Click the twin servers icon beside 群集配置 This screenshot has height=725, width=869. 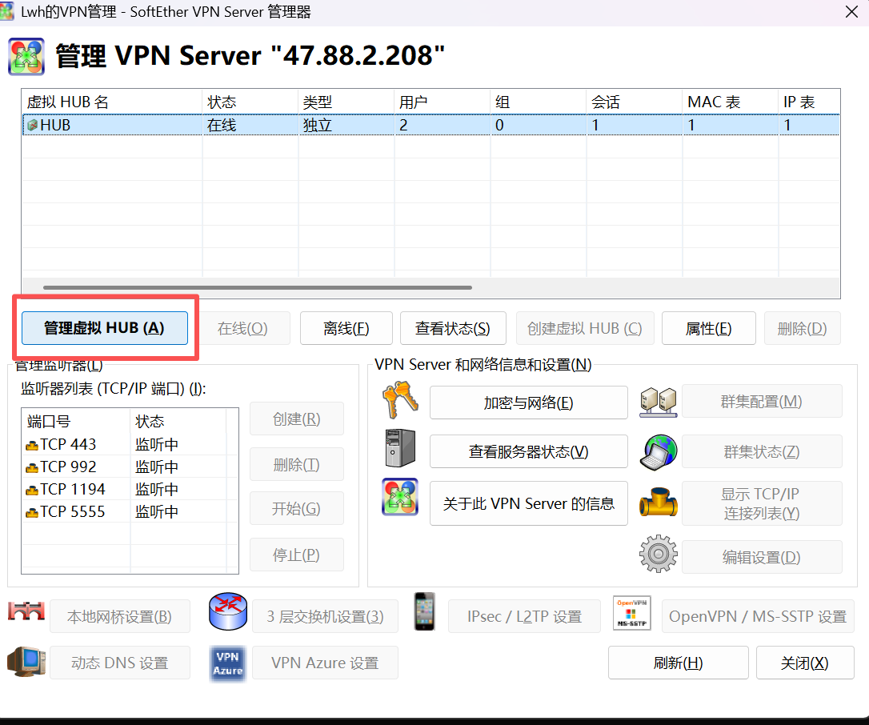pyautogui.click(x=658, y=402)
